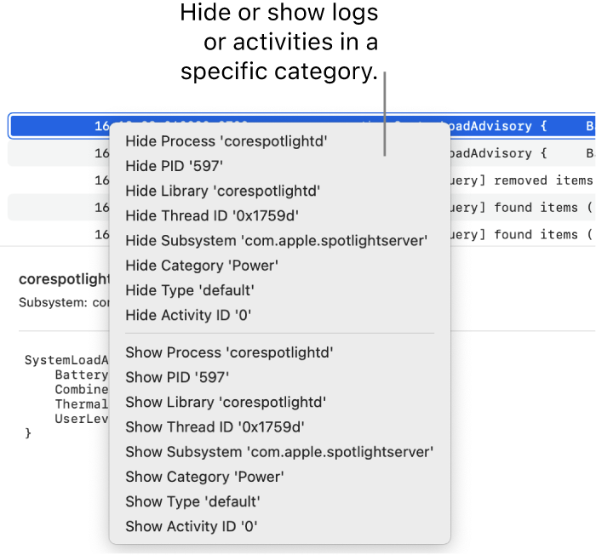Screen dimensions: 596x555
Task: Select Hide Thread ID '0x1759d'
Action: (279, 216)
